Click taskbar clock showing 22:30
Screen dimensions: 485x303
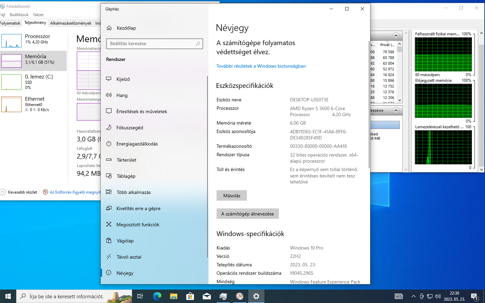454,296
